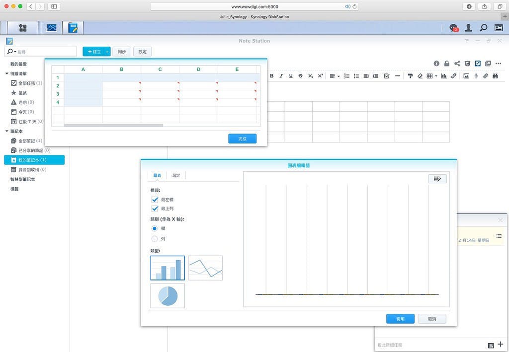
Task: Click the spreadsheet horizontal scrollbar
Action: point(113,125)
